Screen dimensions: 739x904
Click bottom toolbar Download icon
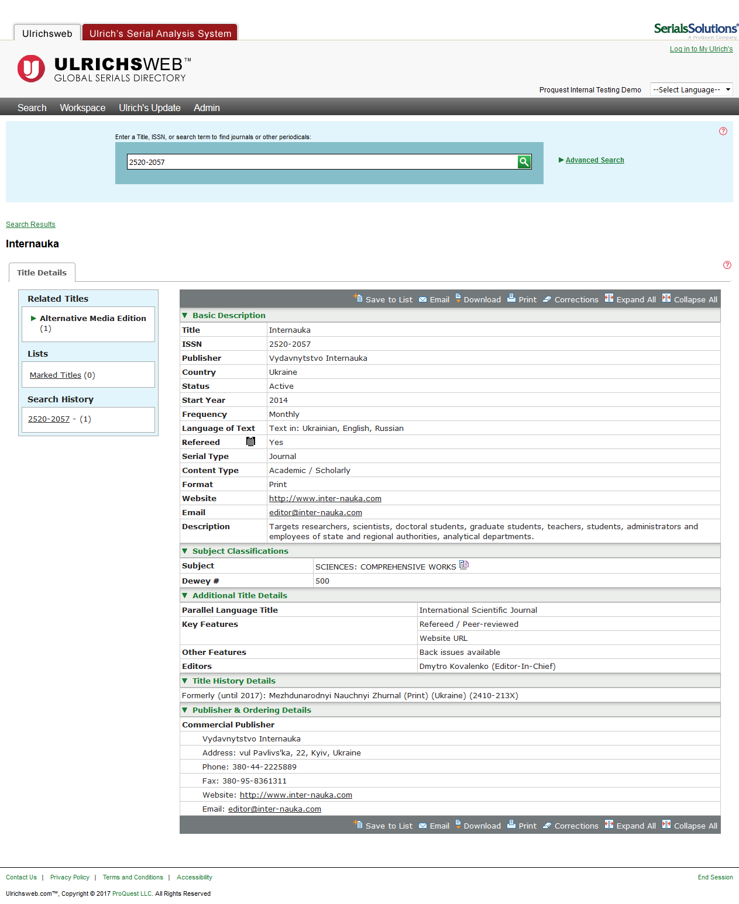tap(458, 824)
